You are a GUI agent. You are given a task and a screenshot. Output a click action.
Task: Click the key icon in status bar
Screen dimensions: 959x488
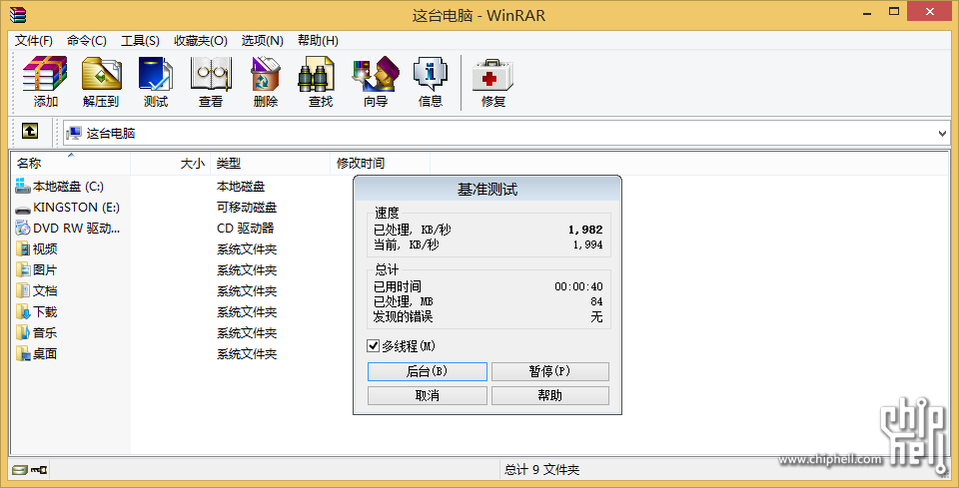[x=40, y=470]
